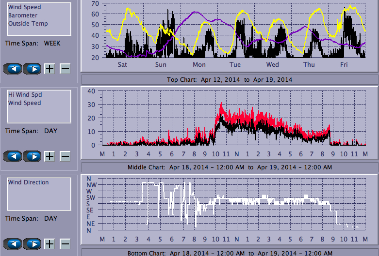Click the minus button for the middle chart

coord(65,156)
